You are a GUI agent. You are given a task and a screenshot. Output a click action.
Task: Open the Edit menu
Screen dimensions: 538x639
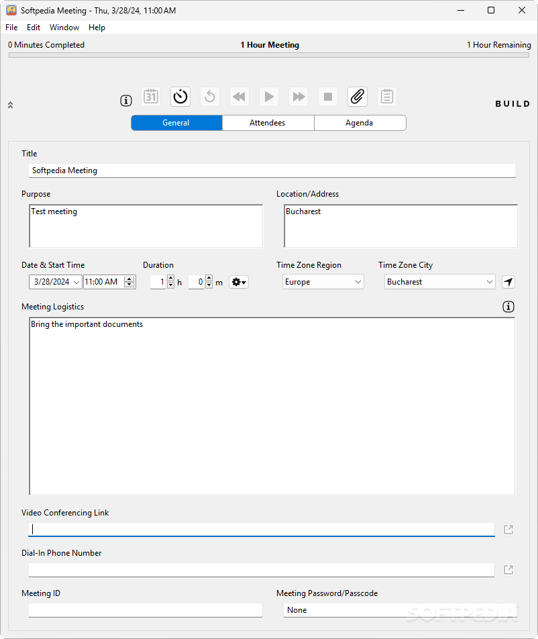coord(34,28)
